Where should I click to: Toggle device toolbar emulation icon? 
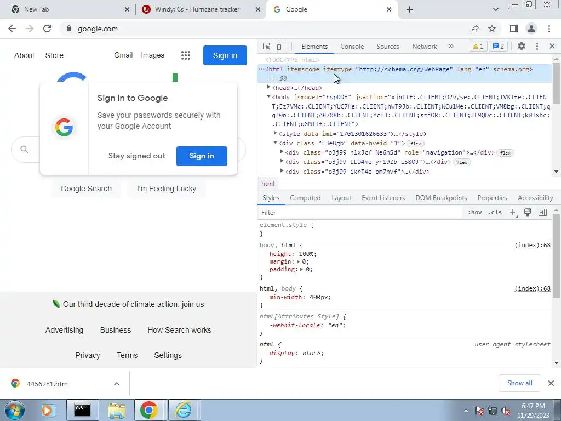281,46
